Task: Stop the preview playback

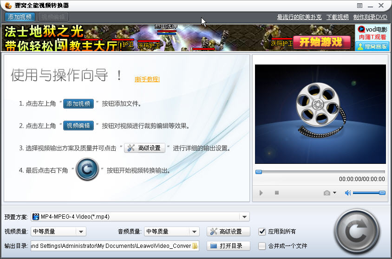Action: 277,193
